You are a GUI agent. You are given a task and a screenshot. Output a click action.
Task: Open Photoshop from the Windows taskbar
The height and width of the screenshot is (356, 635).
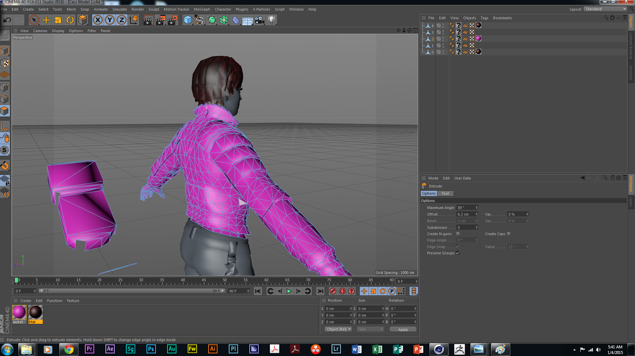[x=151, y=349]
